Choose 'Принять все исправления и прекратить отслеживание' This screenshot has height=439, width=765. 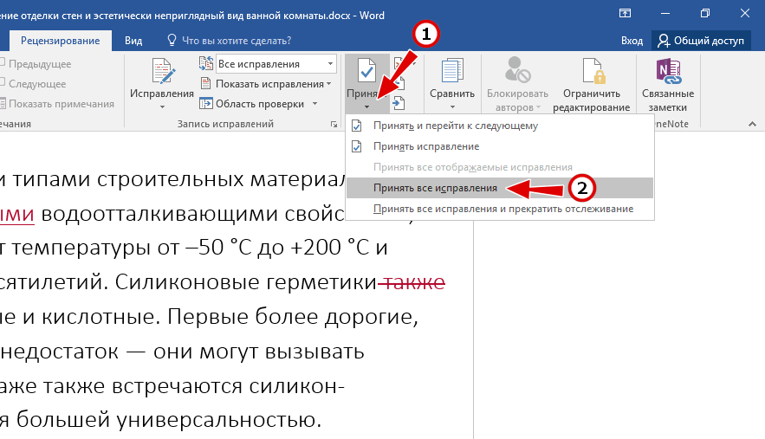[500, 209]
